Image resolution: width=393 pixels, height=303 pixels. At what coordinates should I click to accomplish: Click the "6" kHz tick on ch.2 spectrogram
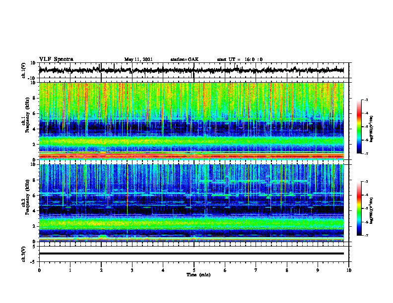[x=35, y=196]
